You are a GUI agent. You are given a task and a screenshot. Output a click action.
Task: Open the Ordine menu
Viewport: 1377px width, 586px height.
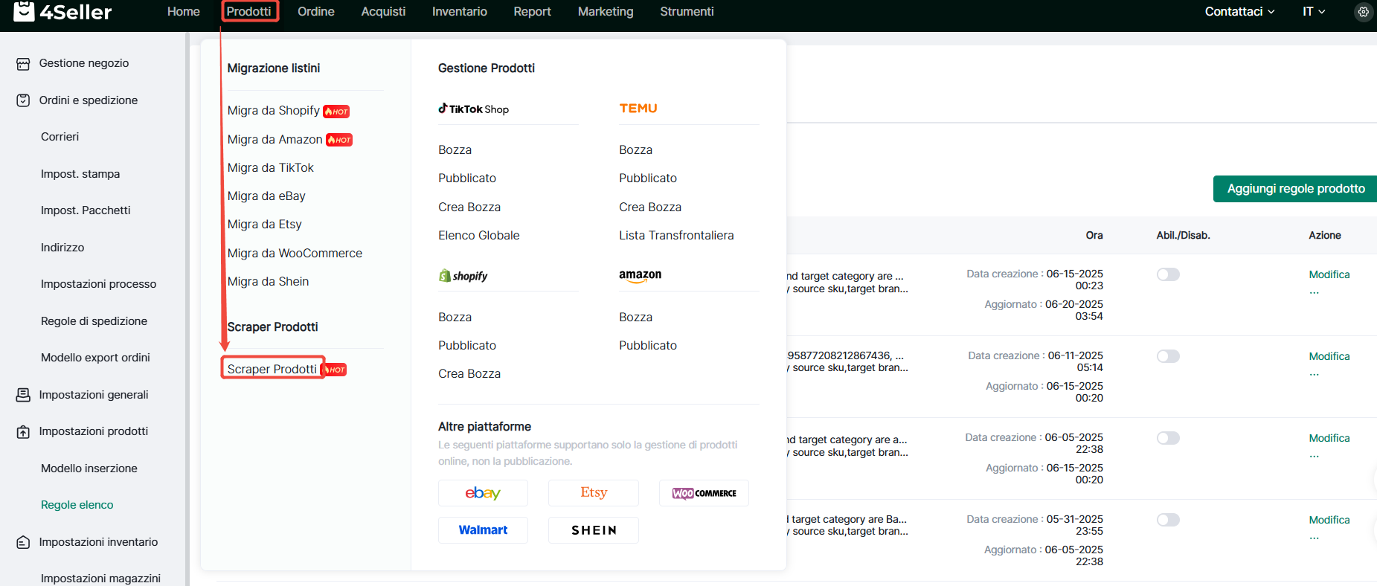click(316, 12)
